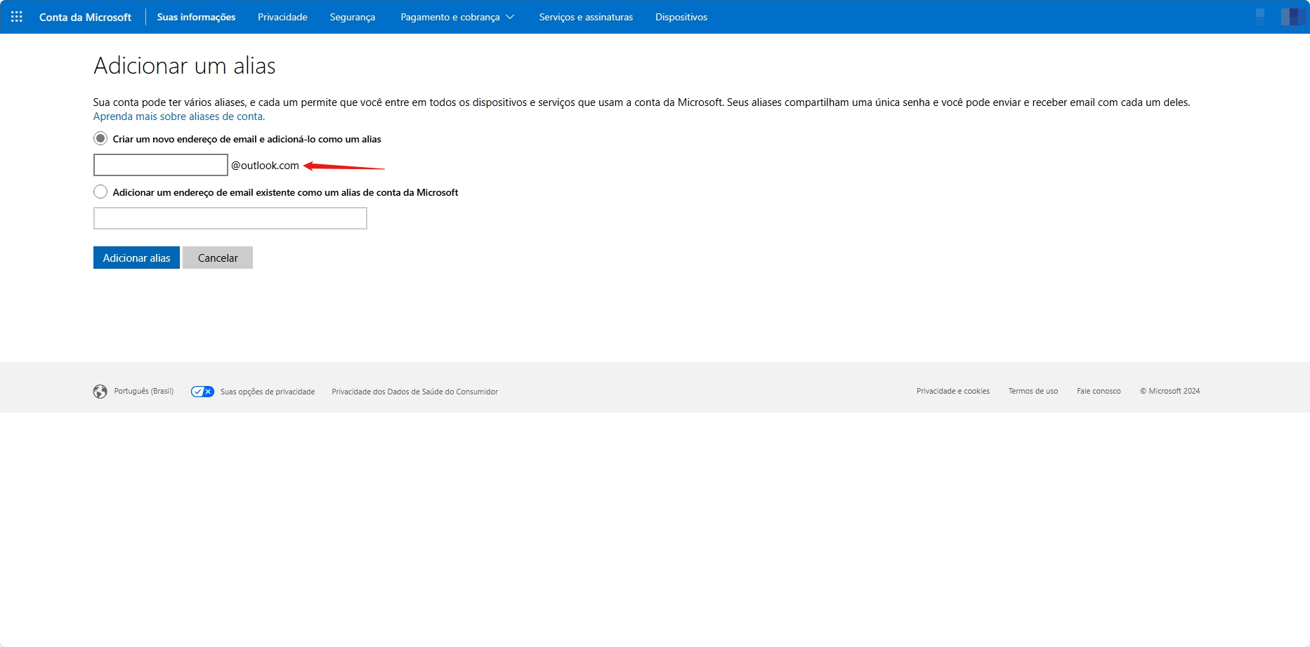Click the 'Adicionar um alias' page heading
The height and width of the screenshot is (647, 1310).
point(185,66)
